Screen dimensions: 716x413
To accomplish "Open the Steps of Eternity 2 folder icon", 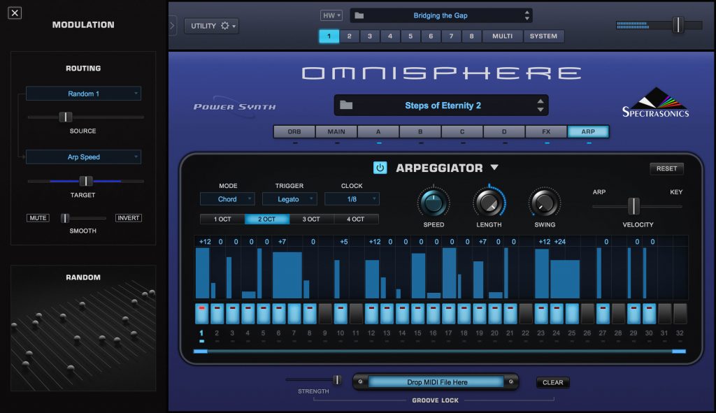I will pyautogui.click(x=346, y=106).
